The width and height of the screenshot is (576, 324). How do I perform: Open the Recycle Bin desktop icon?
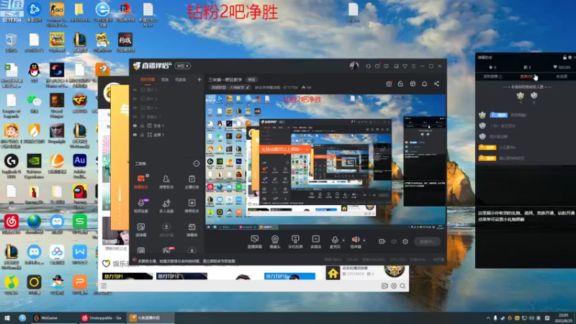[x=11, y=42]
